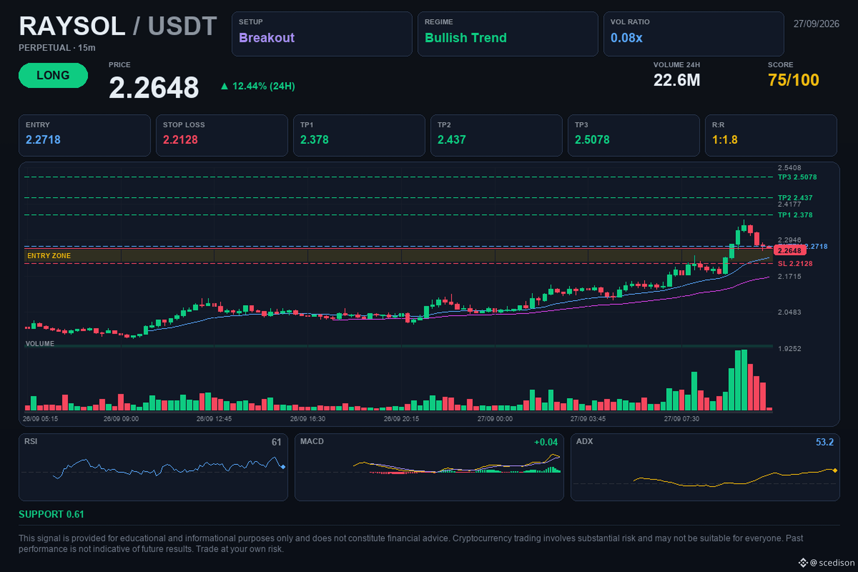Open the VOL RATIO 0.08x card
This screenshot has width=858, height=572.
click(x=694, y=34)
